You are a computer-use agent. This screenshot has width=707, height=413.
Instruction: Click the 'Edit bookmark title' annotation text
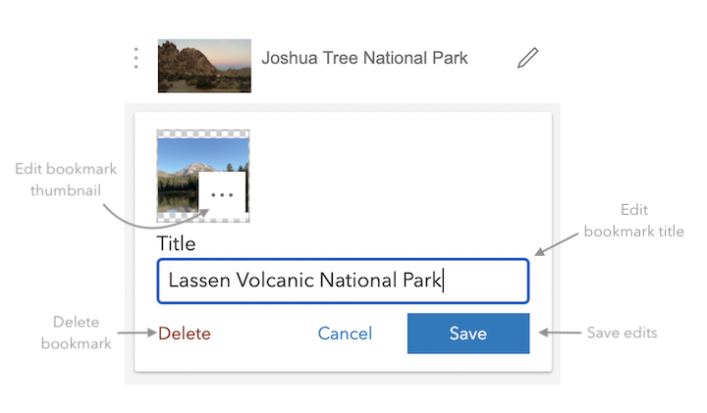click(x=634, y=221)
